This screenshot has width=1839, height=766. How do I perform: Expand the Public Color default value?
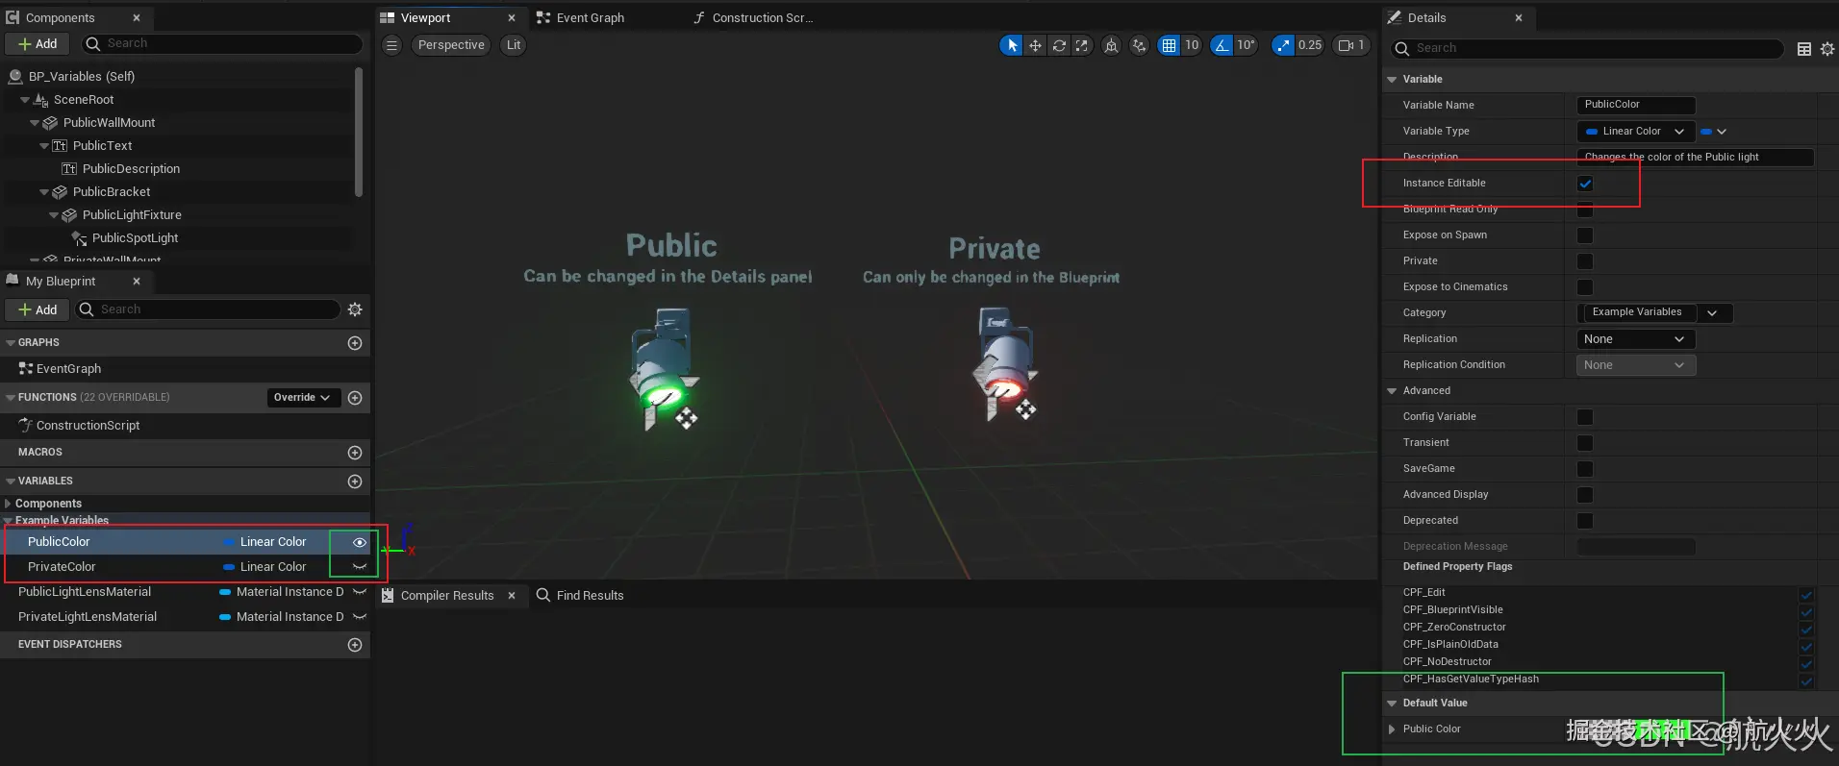1392,729
